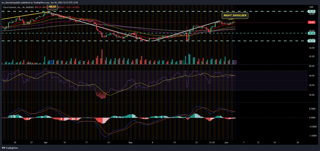Click the 50.01 current price tag
The image size is (320, 151).
pyautogui.click(x=312, y=22)
